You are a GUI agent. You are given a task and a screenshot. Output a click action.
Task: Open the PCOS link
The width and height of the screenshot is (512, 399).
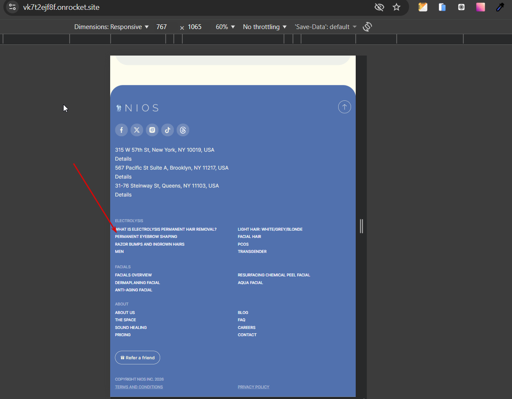pyautogui.click(x=243, y=244)
